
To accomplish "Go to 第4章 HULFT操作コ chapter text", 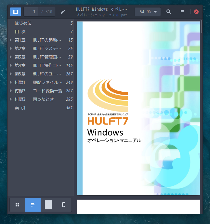I will (38, 65).
